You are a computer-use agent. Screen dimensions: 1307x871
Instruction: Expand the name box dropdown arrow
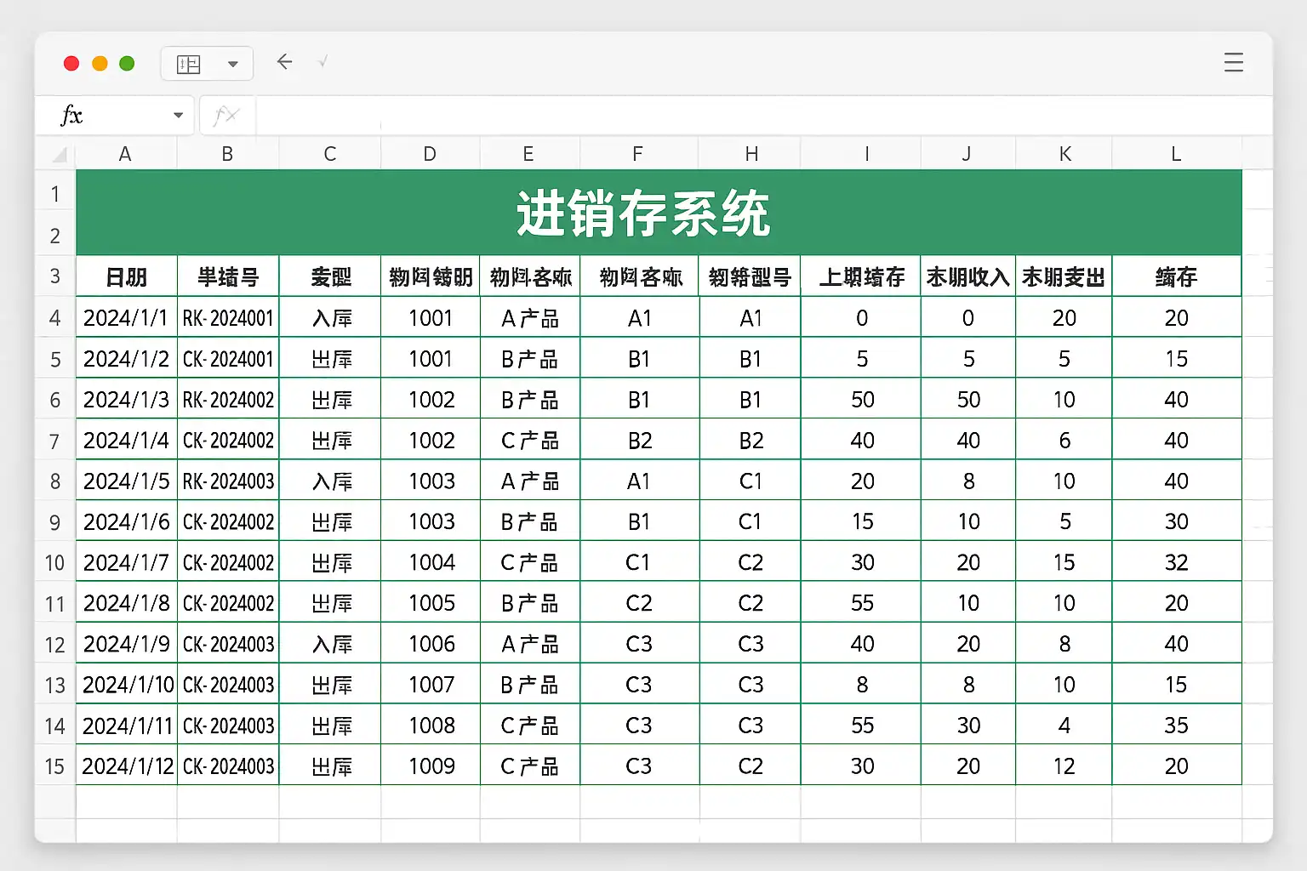tap(178, 116)
